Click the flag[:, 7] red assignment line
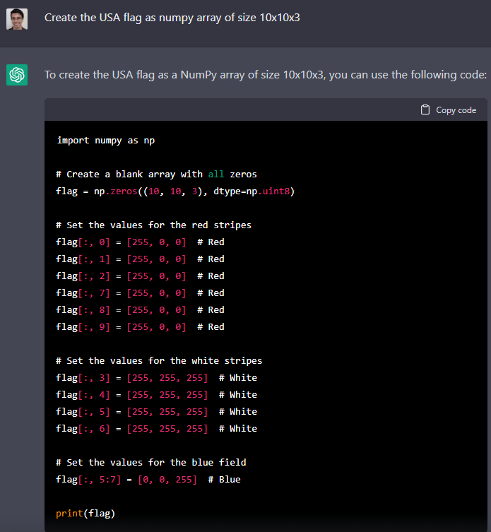The height and width of the screenshot is (532, 491). coord(139,292)
